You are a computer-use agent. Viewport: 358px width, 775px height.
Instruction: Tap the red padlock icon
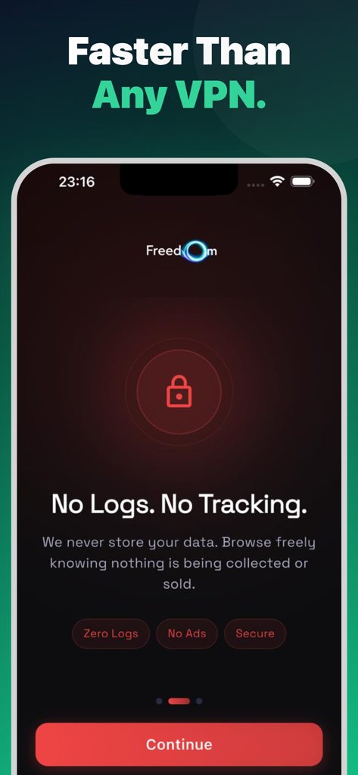click(x=179, y=391)
